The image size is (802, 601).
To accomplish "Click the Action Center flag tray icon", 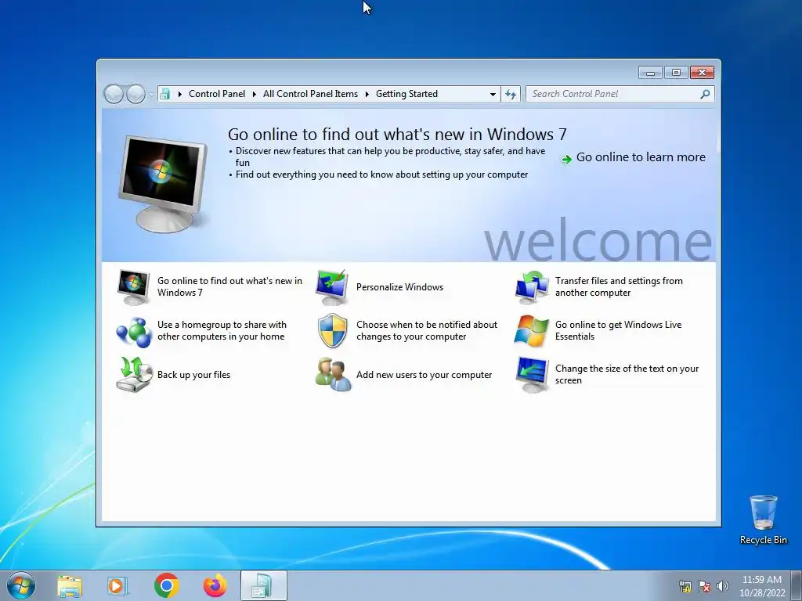I will tap(704, 586).
